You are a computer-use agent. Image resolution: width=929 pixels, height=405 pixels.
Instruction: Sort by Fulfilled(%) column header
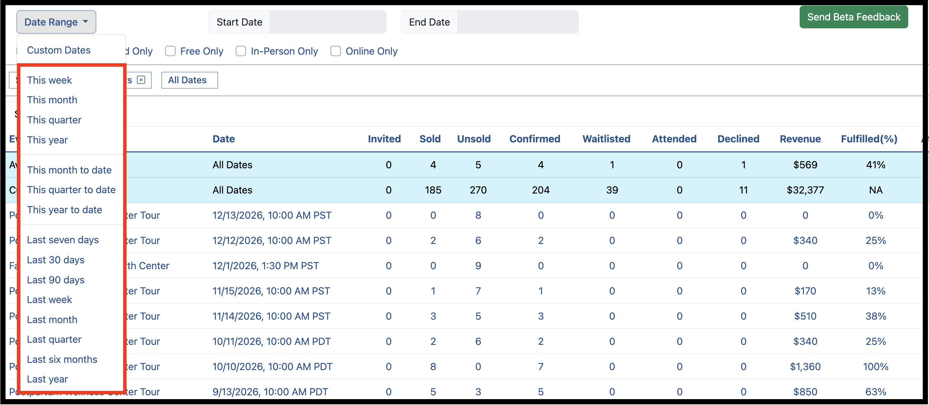coord(869,139)
